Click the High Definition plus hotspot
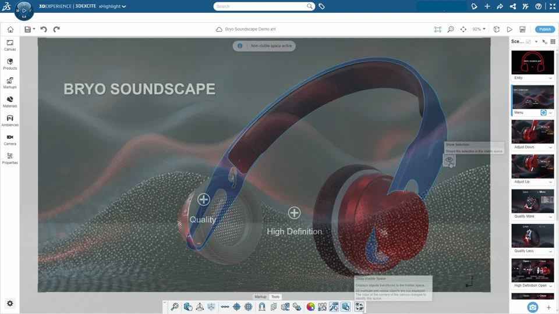Screen dimensions: 559x314 (294, 213)
